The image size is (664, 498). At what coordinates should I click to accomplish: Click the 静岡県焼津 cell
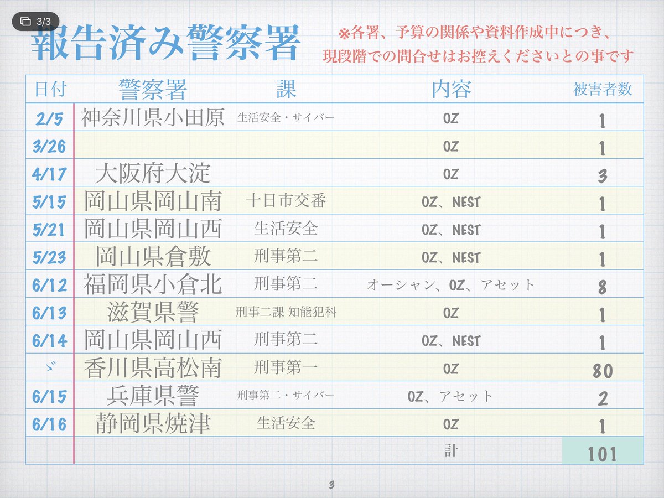[153, 423]
